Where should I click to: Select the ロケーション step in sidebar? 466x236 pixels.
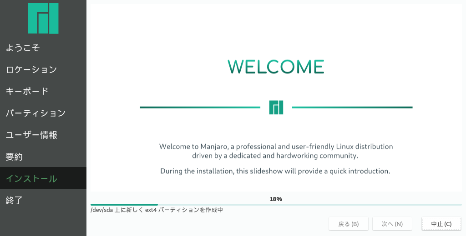43,69
